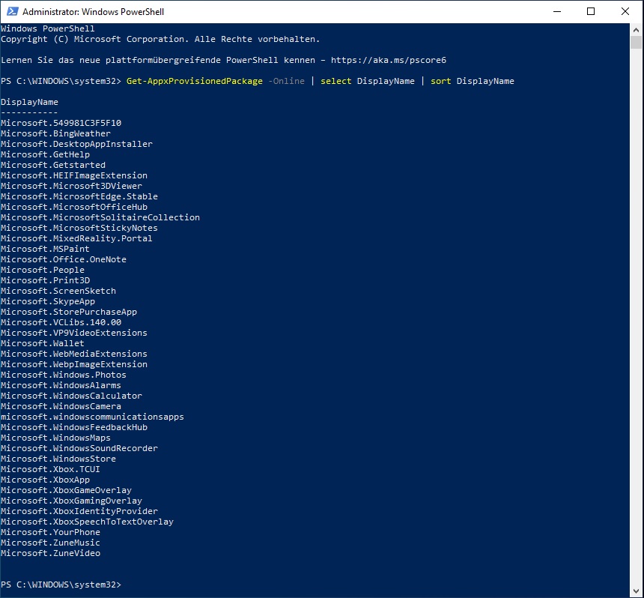Click Microsoft.Microsoft3DViewer entry
The width and height of the screenshot is (644, 598).
(71, 186)
